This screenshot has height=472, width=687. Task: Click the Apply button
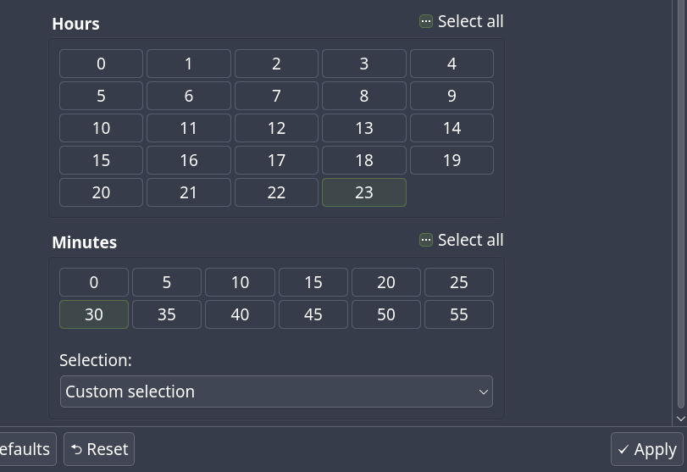[x=647, y=449]
